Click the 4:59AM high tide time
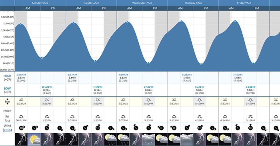Screen dimensions: 280x146 [x=123, y=75]
